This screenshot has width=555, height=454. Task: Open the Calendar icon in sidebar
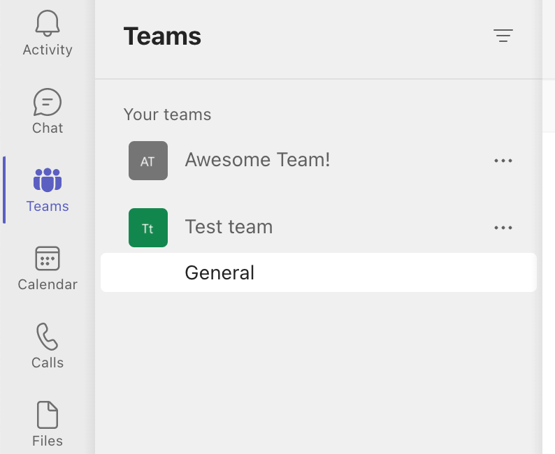point(48,258)
